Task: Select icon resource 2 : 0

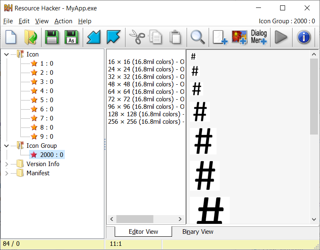Action: pos(42,73)
